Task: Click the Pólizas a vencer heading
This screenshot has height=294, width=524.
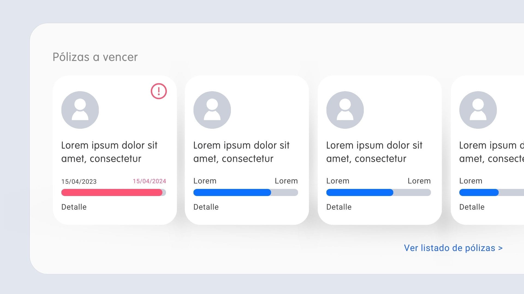Action: tap(95, 57)
